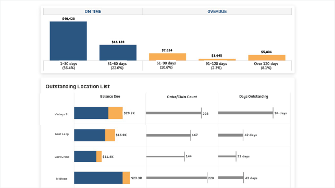Click orange segment of the $11.4K bar
This screenshot has width=335, height=188.
tap(99, 156)
